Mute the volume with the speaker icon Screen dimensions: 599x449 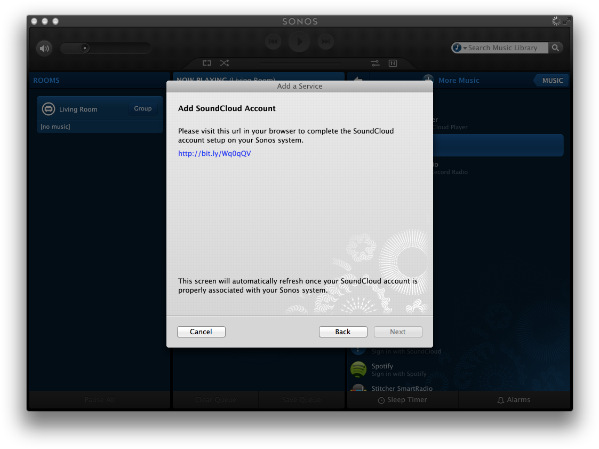44,48
